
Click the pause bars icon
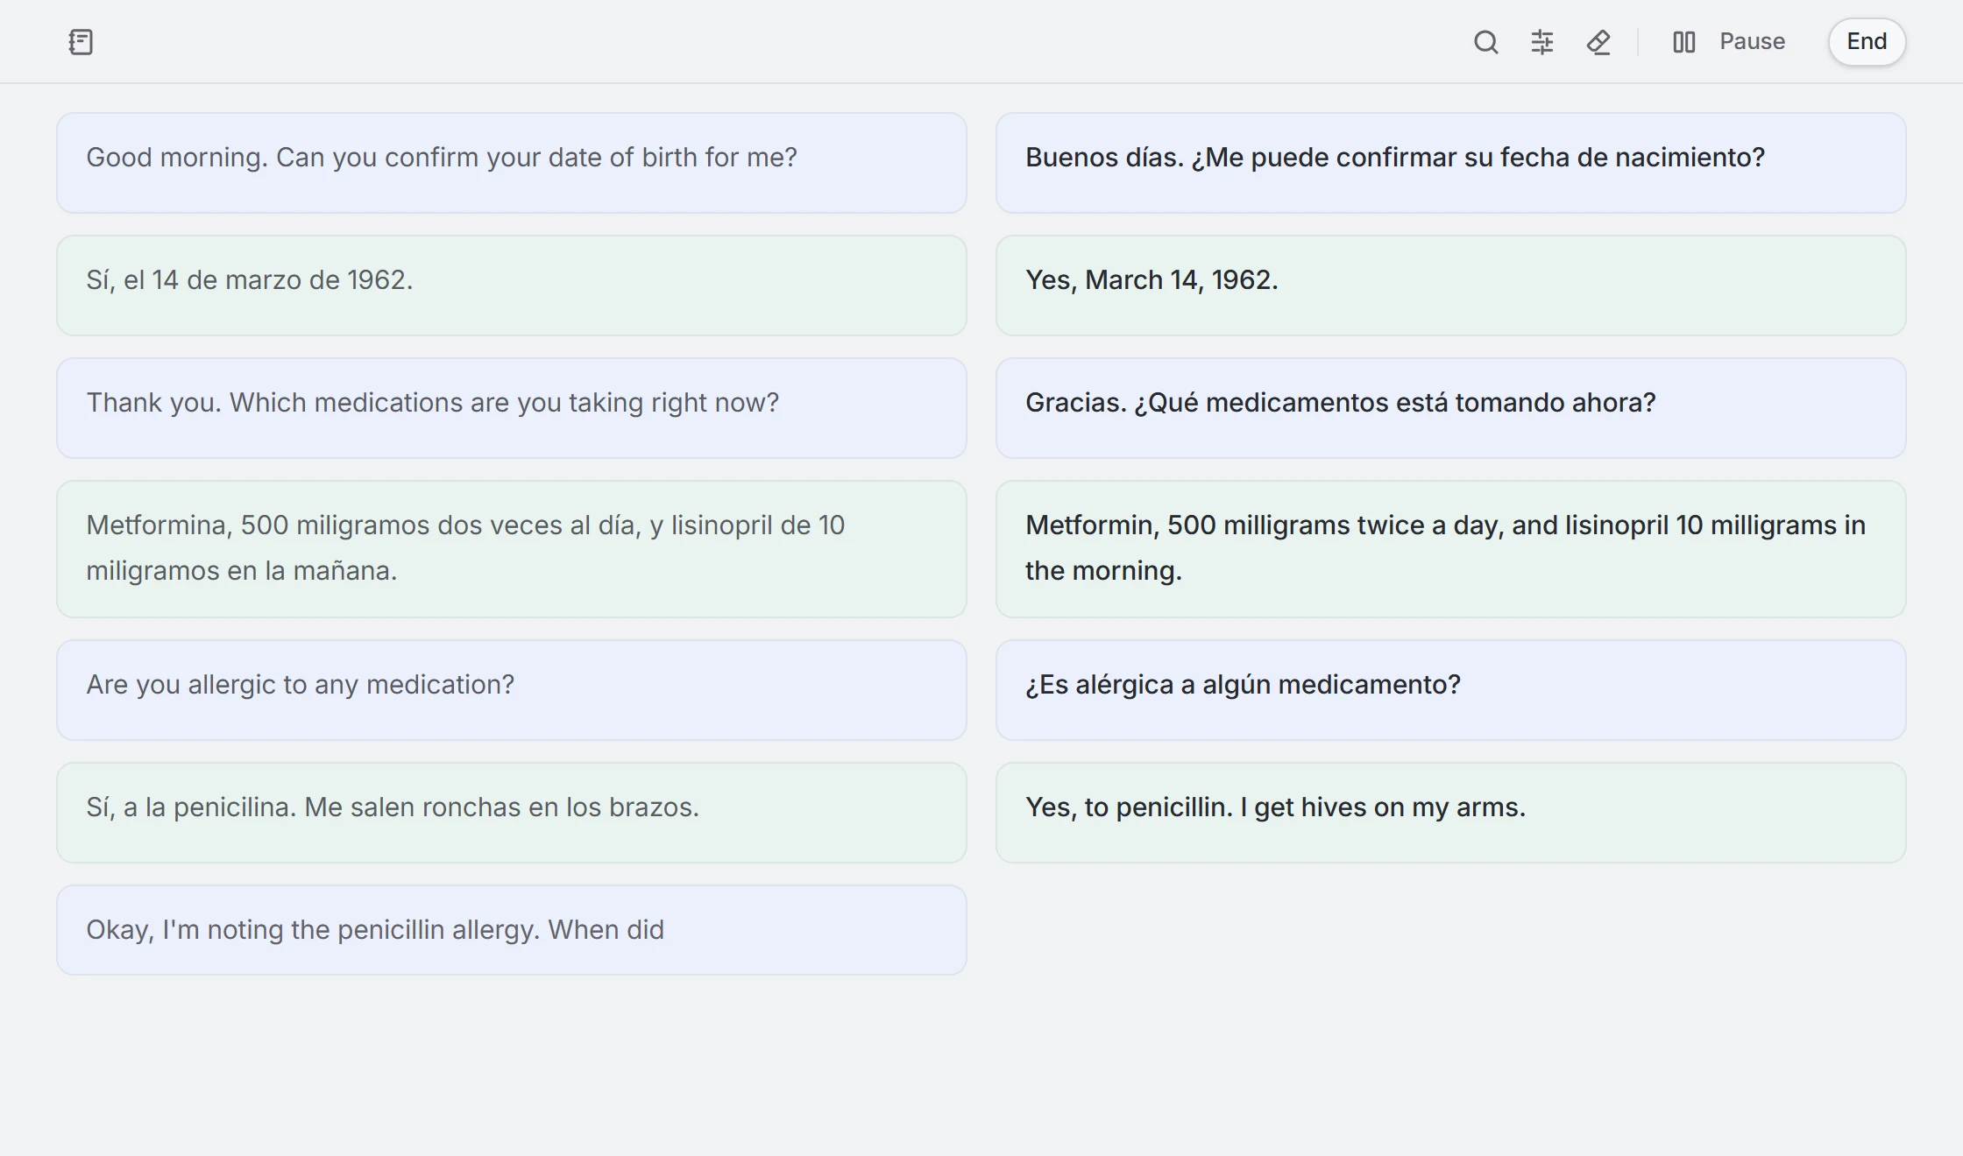(1683, 42)
